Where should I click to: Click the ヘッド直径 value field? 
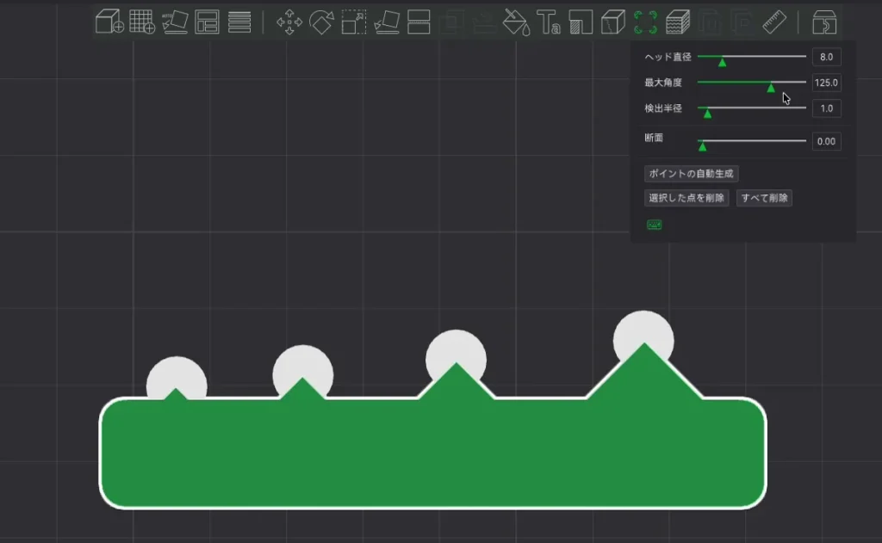[826, 57]
